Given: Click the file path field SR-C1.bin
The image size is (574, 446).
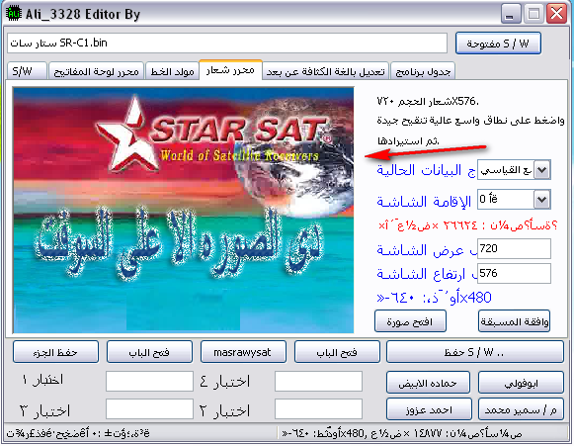Looking at the screenshot, I should click(x=227, y=43).
